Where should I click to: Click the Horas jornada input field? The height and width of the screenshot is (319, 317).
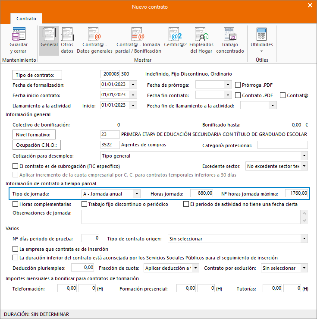(200, 193)
